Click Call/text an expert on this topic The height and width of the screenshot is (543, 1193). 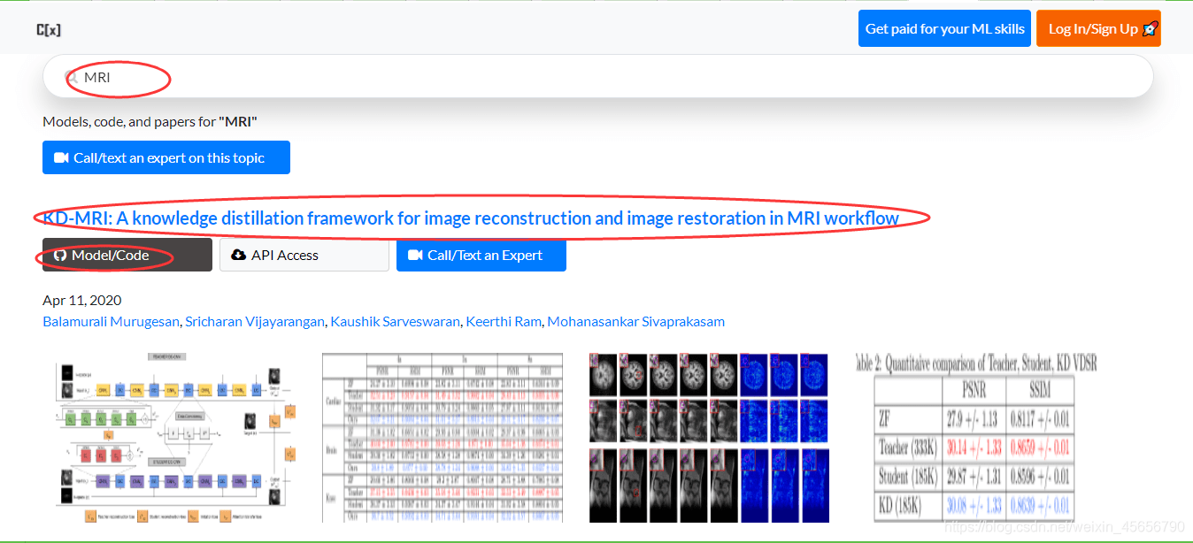[x=166, y=157]
